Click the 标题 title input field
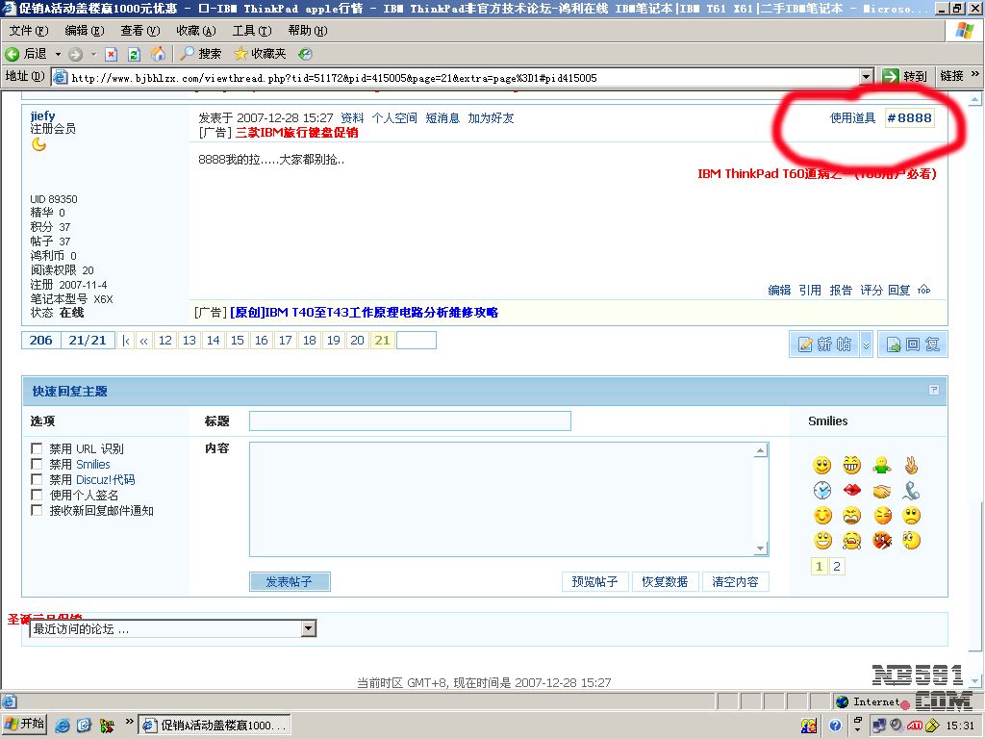985x739 pixels. click(x=410, y=420)
